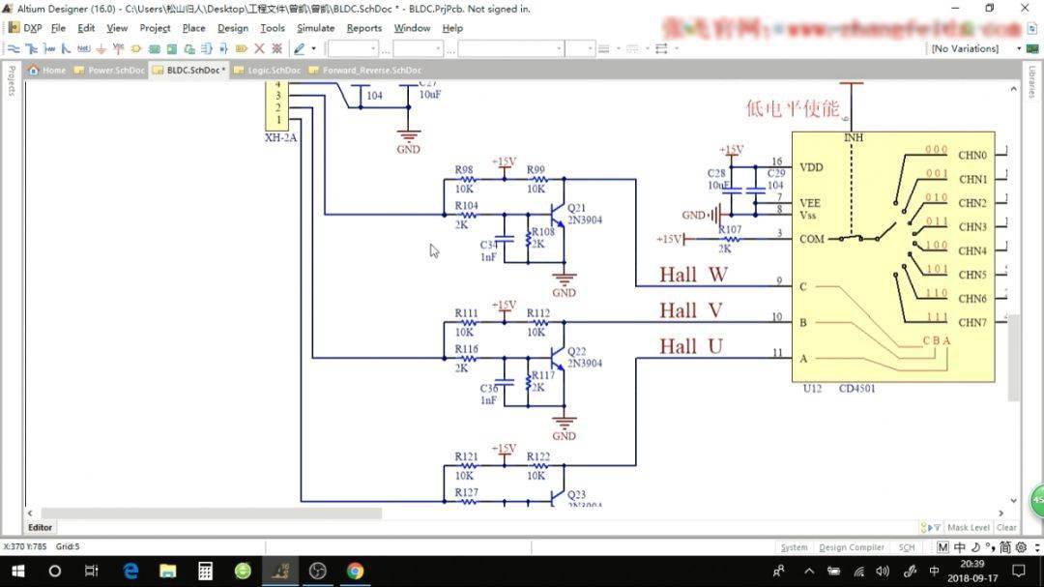Place a No ERC red cross marker

259,48
